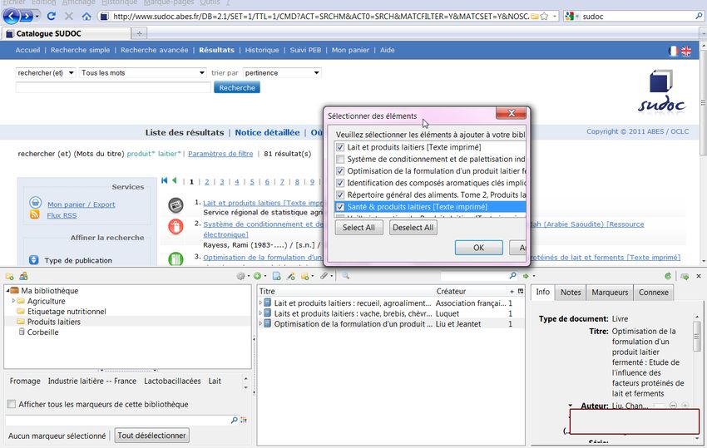Click Zotero Advanced Search magnifier icon
The width and height of the screenshot is (707, 448).
pos(345,276)
